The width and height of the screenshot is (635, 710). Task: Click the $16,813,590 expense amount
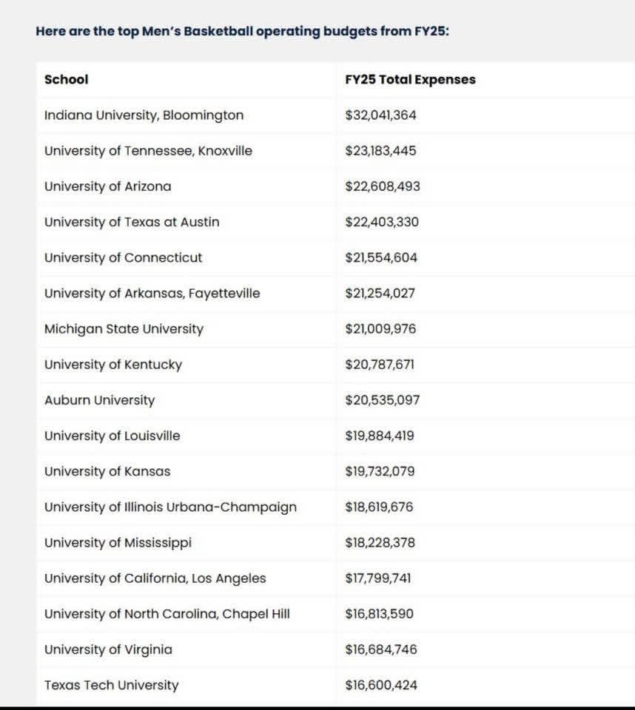(379, 614)
